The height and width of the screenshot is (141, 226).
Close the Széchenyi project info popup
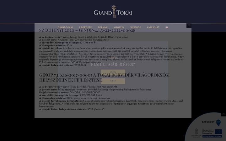pos(189,25)
